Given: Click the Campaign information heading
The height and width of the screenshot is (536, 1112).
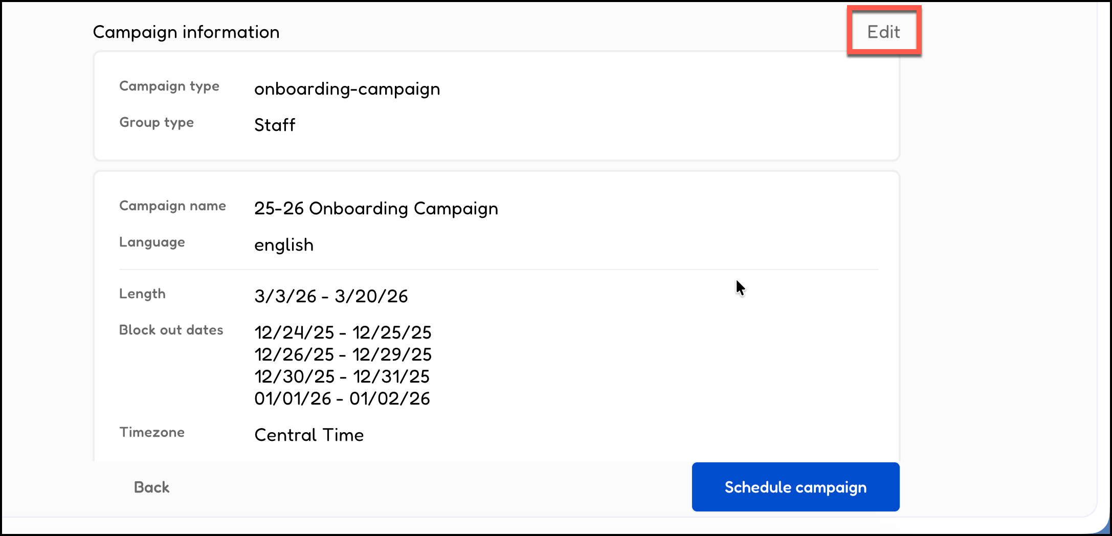Looking at the screenshot, I should tap(186, 32).
